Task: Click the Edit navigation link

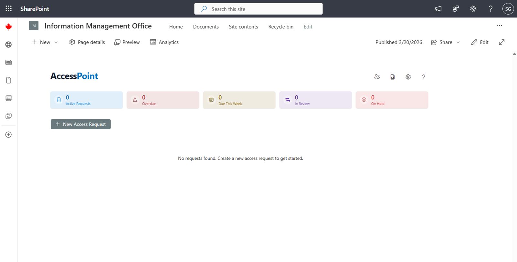Action: pos(308,27)
